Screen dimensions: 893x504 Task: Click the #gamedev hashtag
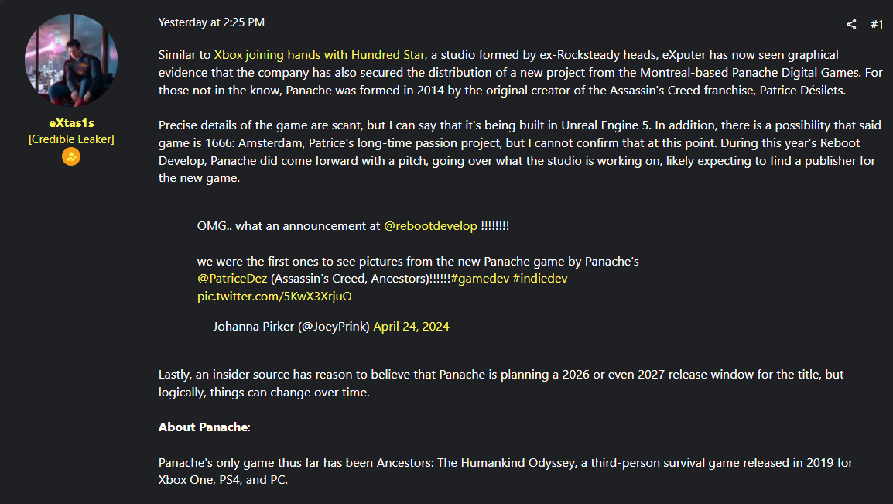pos(480,279)
